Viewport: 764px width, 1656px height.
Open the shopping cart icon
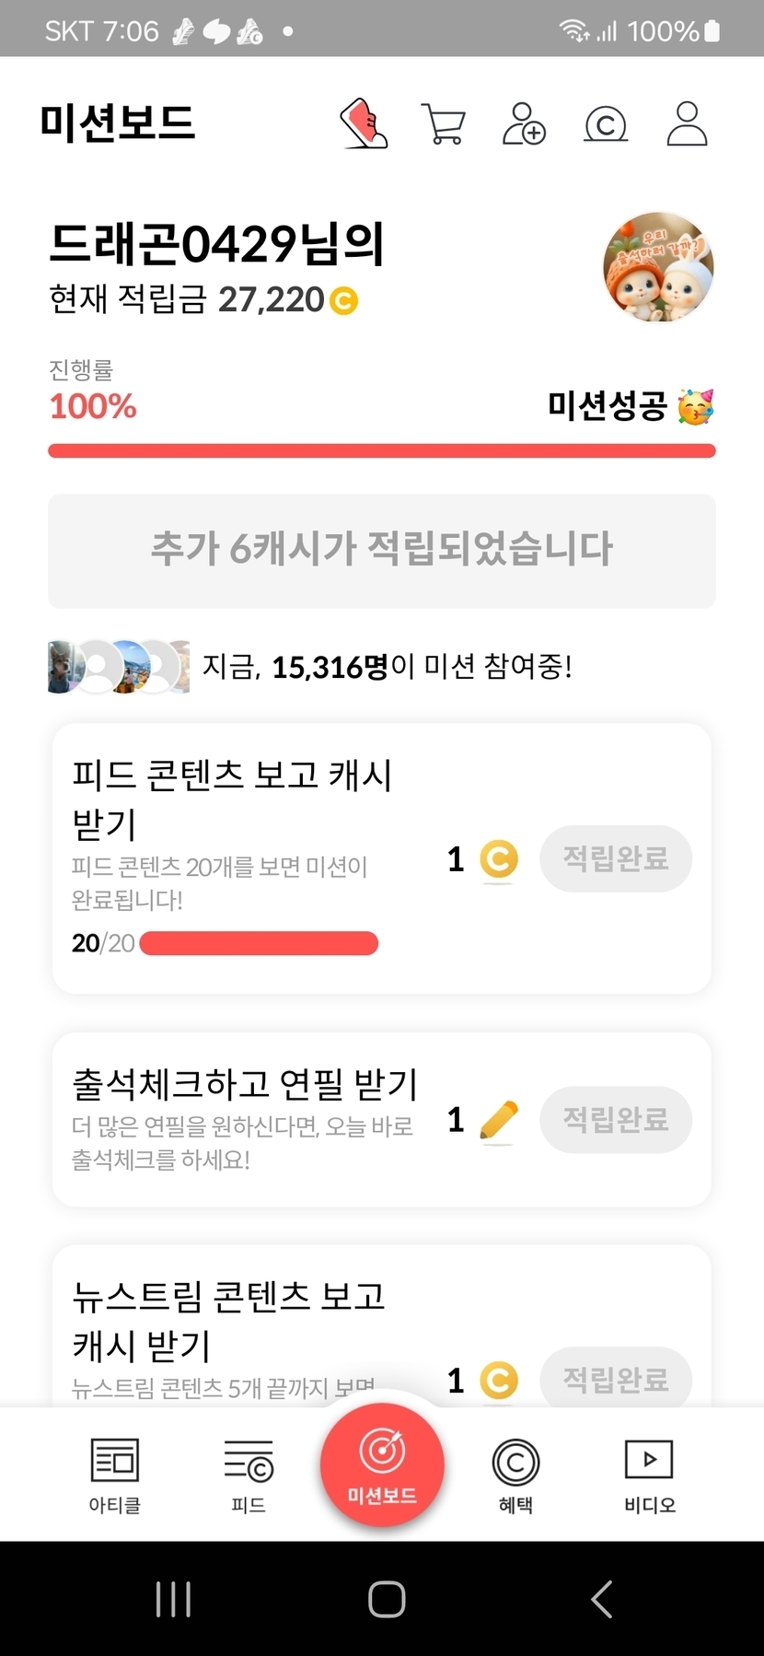[x=443, y=124]
